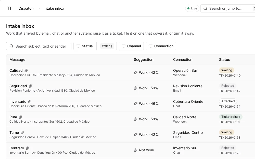This screenshot has height=159, width=255.
Task: Focus the Search or jump to field
Action: pyautogui.click(x=228, y=8)
